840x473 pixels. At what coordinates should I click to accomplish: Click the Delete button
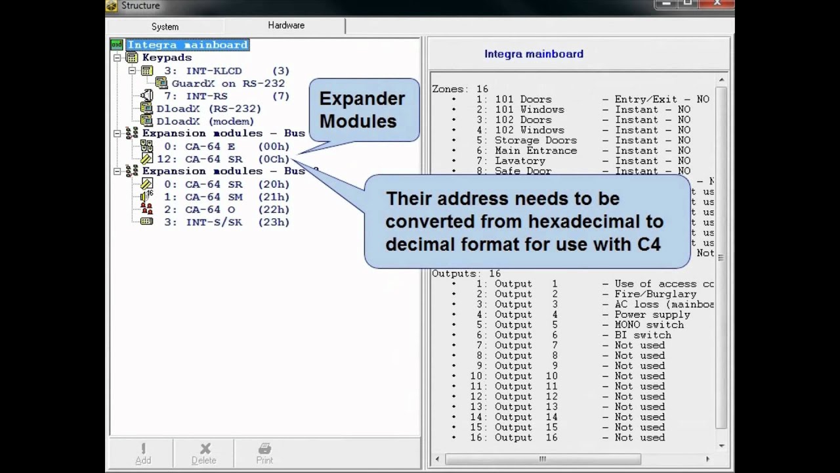[204, 454]
